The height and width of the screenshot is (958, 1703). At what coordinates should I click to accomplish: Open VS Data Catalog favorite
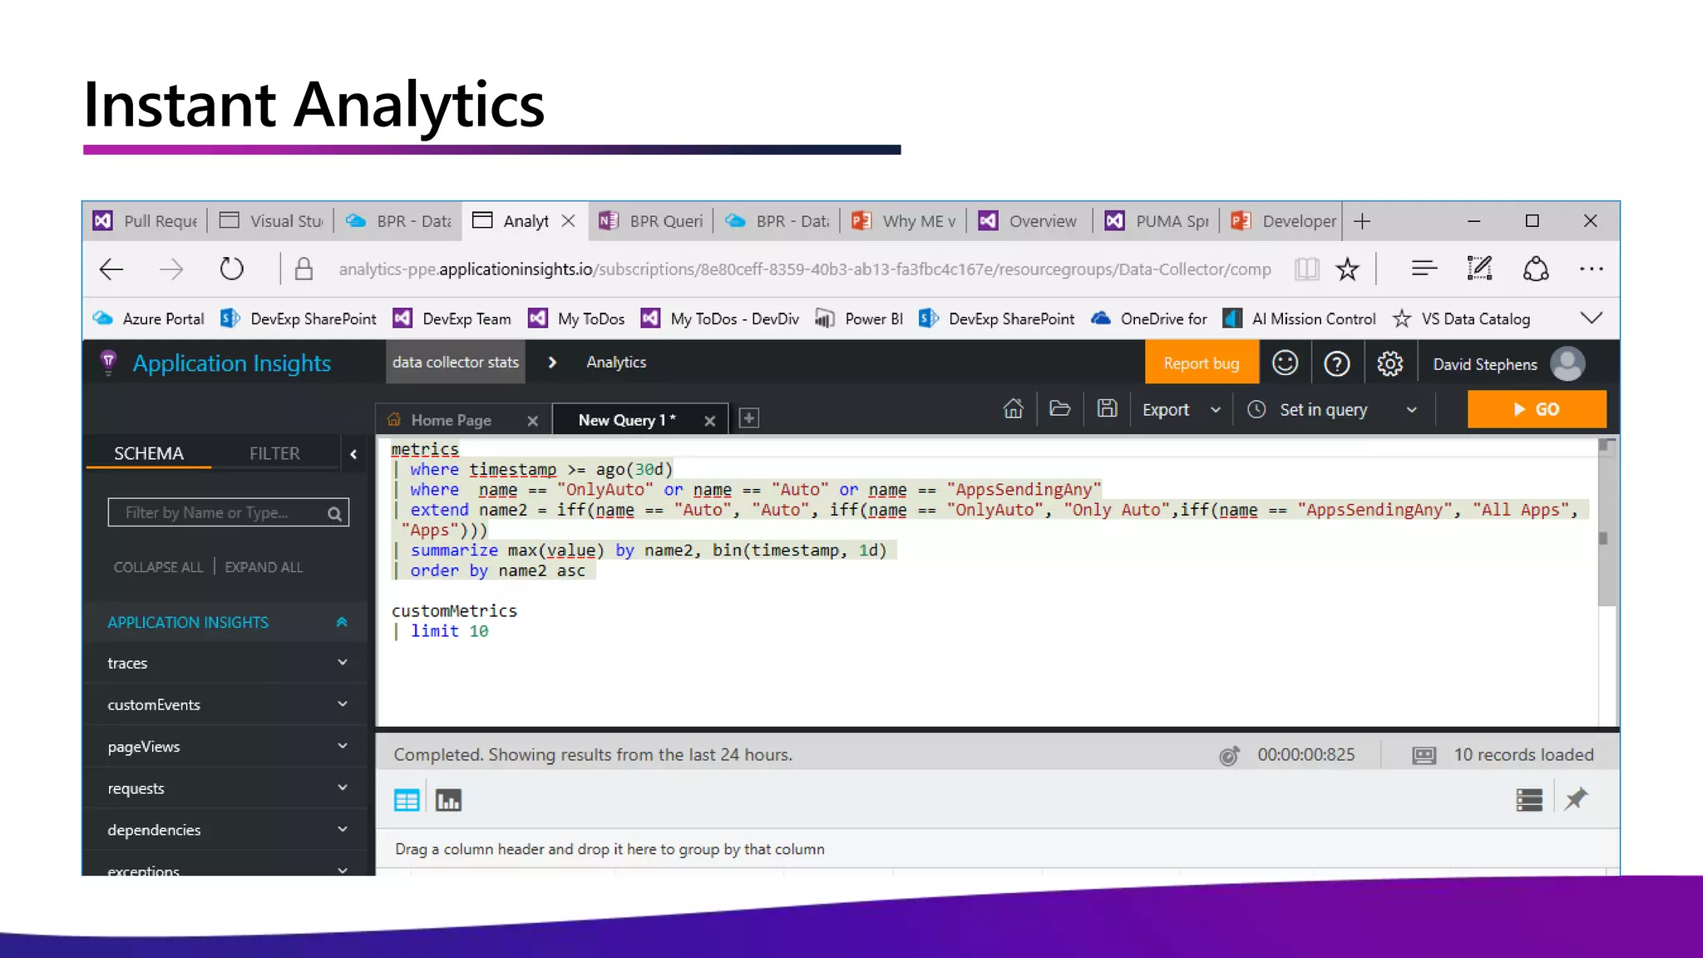pos(1461,319)
